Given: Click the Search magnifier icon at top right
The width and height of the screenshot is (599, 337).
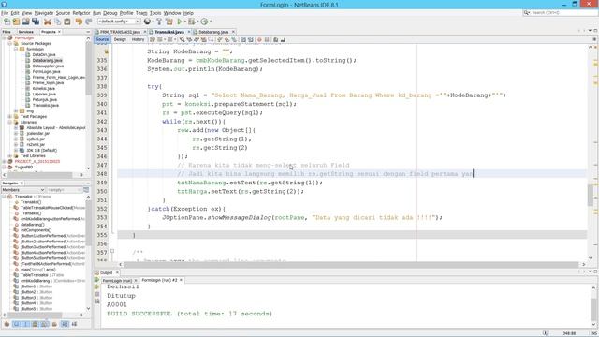Looking at the screenshot, I should point(527,12).
